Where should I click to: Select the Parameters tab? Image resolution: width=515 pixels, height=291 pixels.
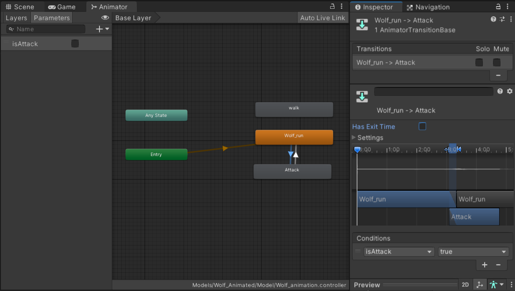(52, 18)
